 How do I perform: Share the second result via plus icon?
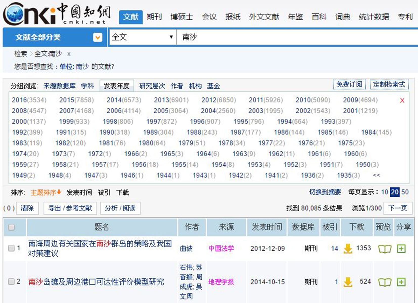[401, 282]
